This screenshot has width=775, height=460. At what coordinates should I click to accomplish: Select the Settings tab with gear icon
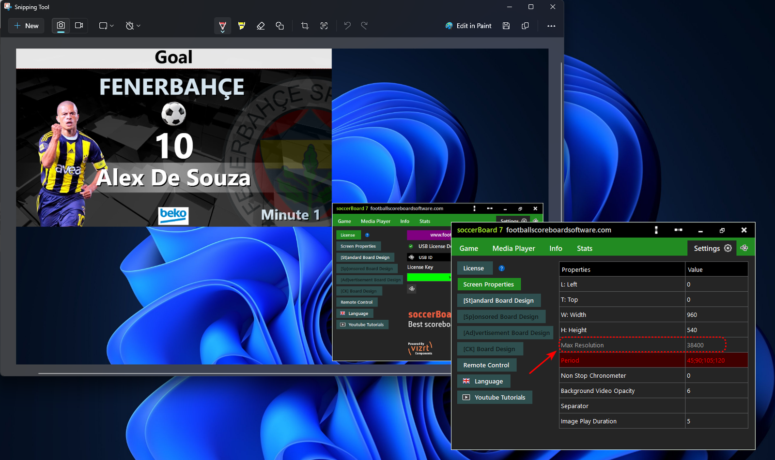coord(712,248)
